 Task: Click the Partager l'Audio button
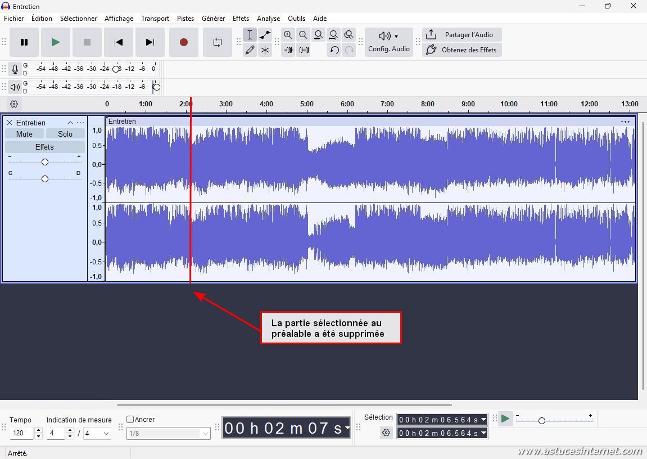click(462, 35)
